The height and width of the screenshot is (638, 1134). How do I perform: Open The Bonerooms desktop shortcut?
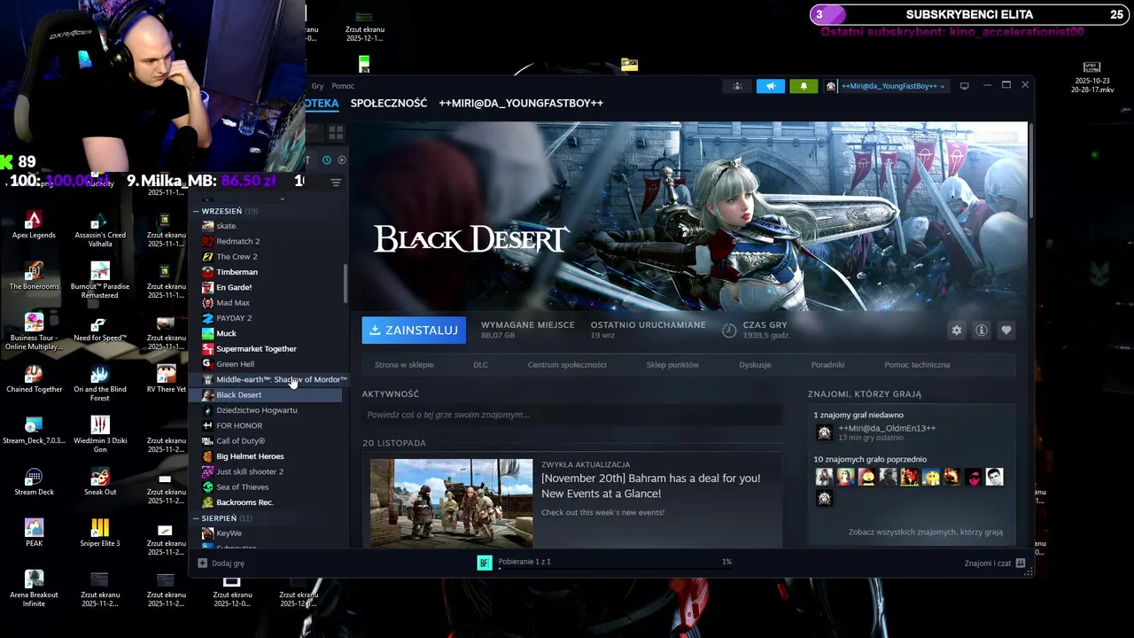34,276
